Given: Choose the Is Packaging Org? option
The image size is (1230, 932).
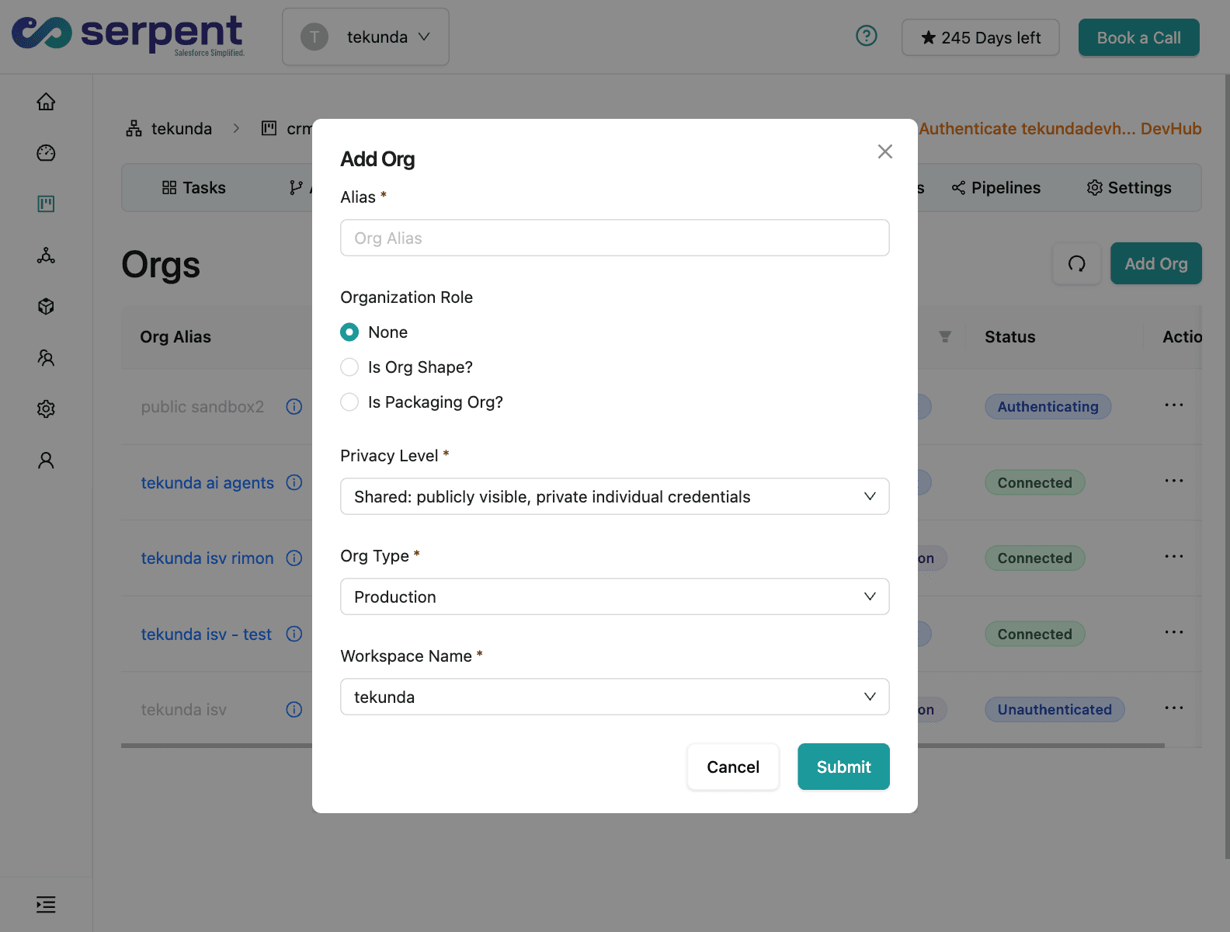Looking at the screenshot, I should [350, 402].
